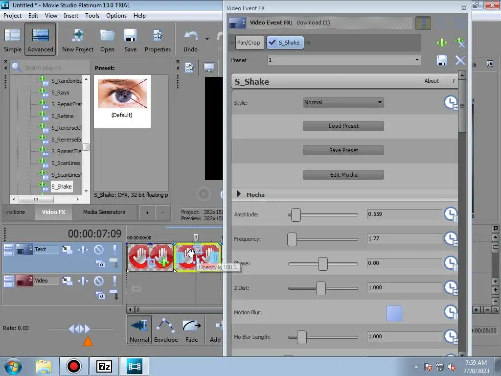The width and height of the screenshot is (501, 376).
Task: Open Track FX on Text track
Action: (83, 249)
